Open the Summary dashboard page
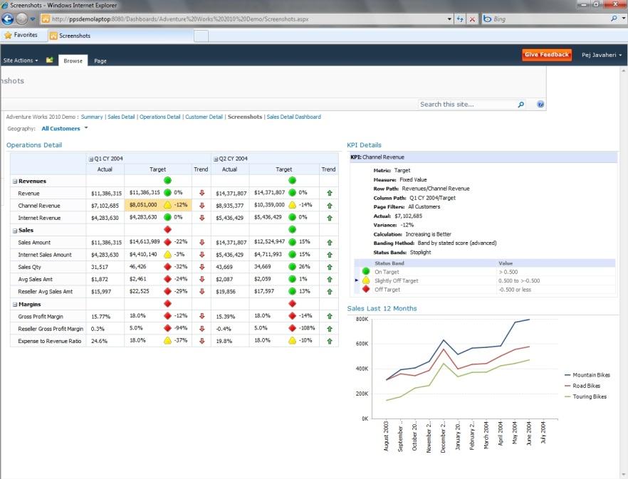The height and width of the screenshot is (479, 628). pos(92,117)
